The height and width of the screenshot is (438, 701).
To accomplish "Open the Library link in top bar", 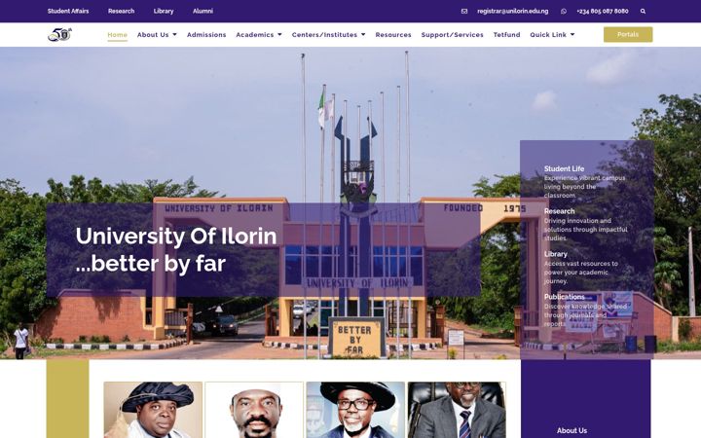I will tap(164, 11).
